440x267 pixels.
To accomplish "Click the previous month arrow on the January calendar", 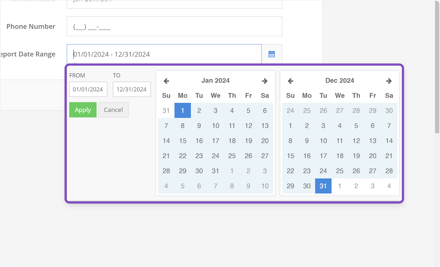I will 166,81.
